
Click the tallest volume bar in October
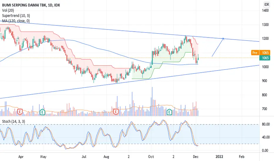(152, 101)
